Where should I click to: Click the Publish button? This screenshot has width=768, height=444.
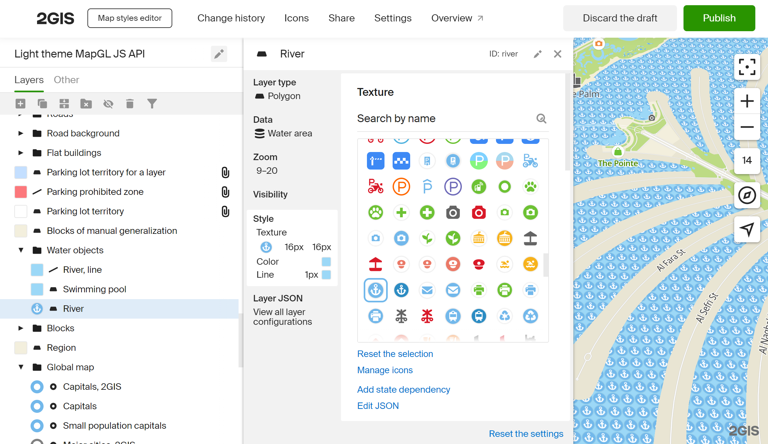click(719, 18)
